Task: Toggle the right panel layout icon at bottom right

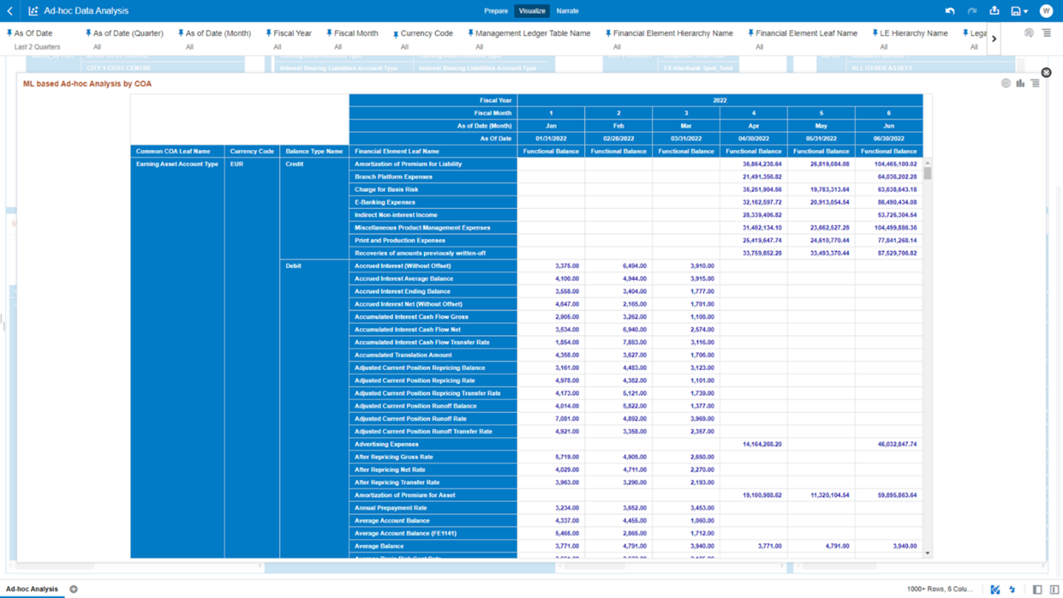Action: 1054,589
